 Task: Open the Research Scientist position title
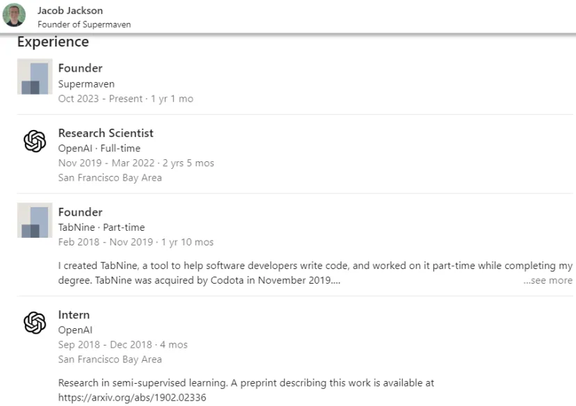click(106, 133)
